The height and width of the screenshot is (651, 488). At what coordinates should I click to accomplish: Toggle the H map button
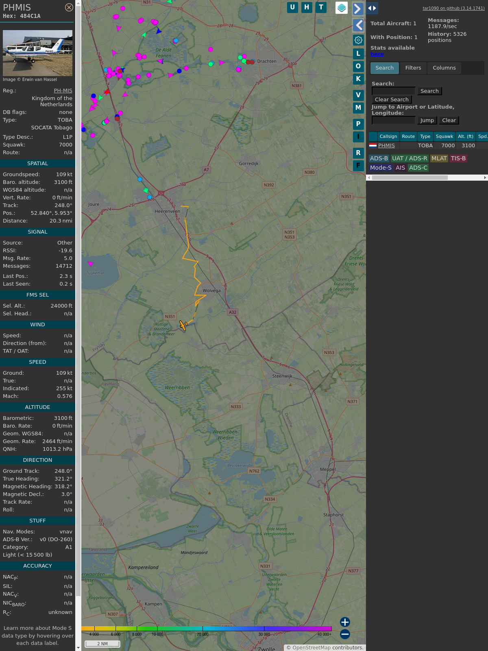307,7
